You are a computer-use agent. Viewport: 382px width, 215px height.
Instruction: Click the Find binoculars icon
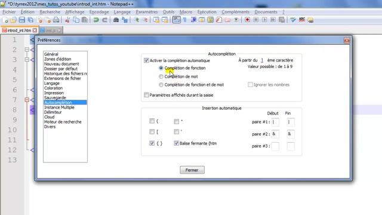point(116,20)
